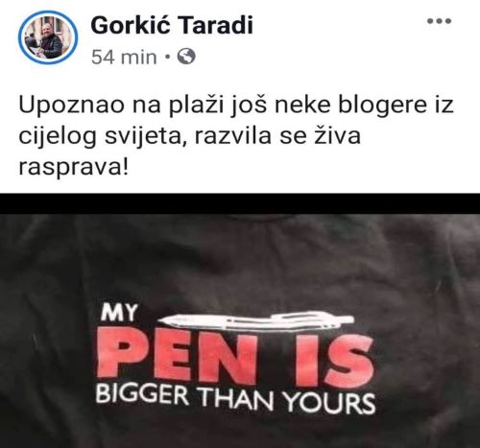480x448 pixels.
Task: Open the three-dot post options menu
Action: tap(439, 21)
